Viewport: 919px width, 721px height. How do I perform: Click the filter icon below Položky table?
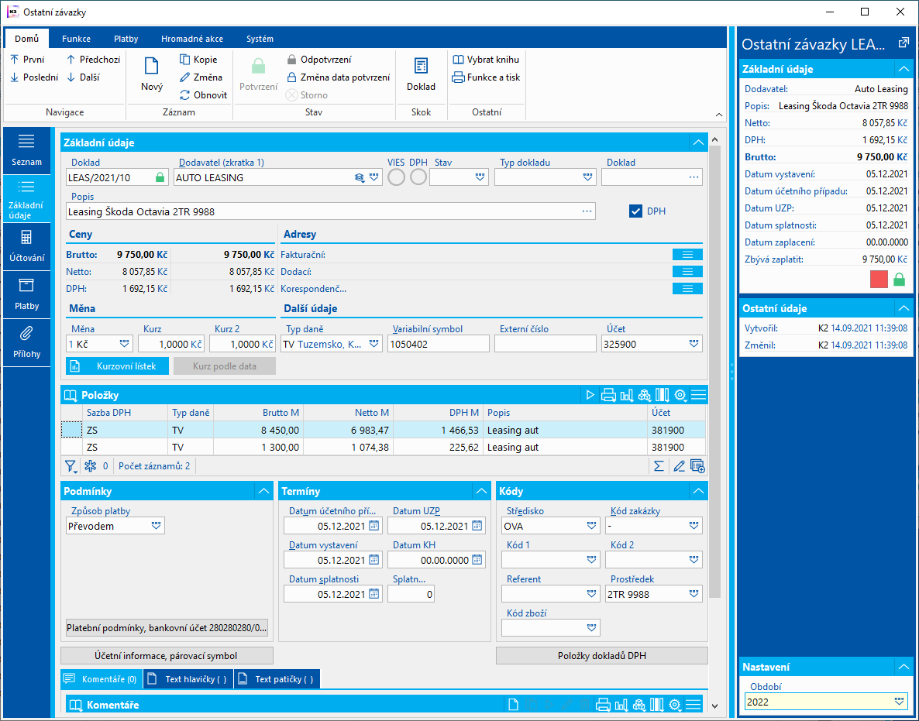pos(71,466)
